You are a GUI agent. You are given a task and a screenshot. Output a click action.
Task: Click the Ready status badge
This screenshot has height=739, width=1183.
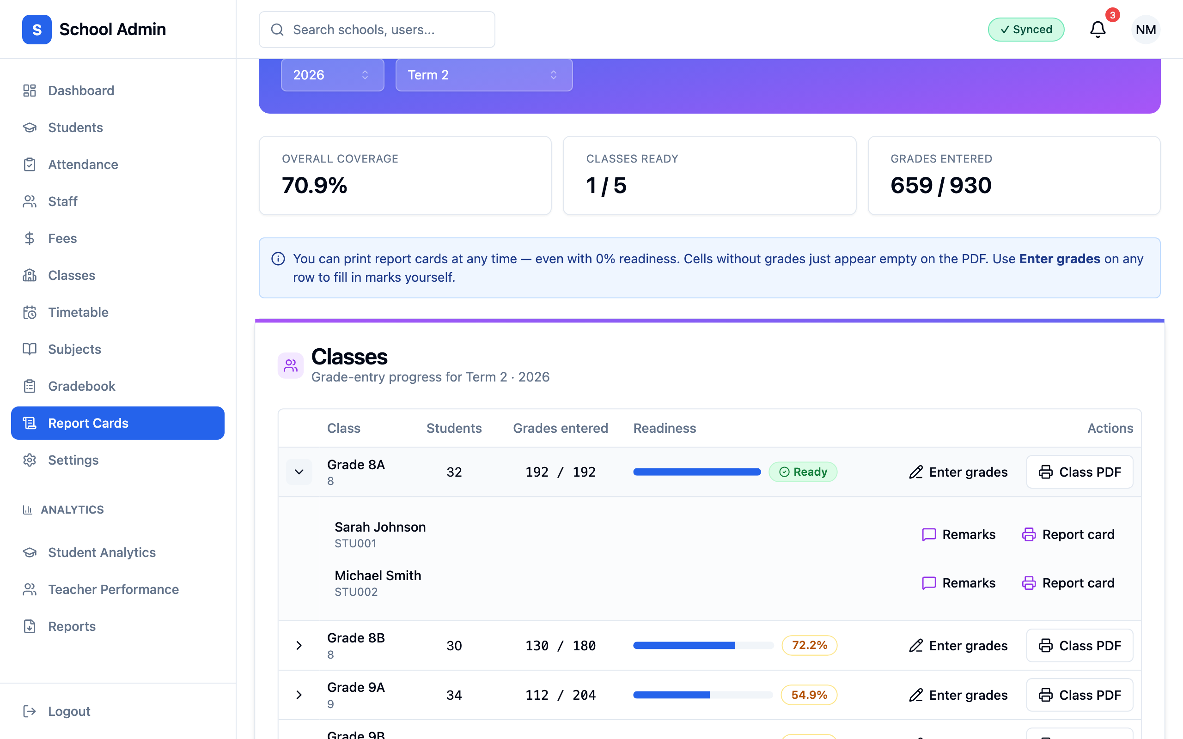[803, 472]
